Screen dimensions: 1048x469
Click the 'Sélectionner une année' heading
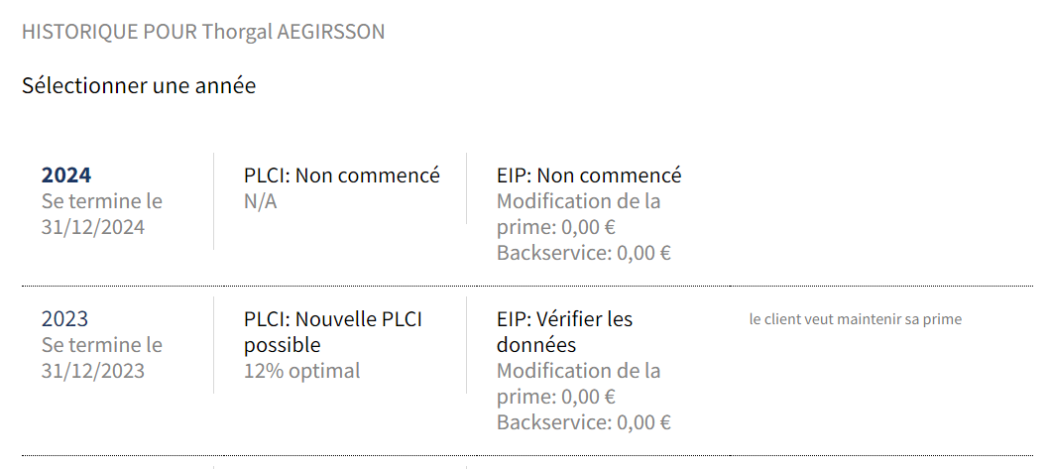click(x=139, y=86)
